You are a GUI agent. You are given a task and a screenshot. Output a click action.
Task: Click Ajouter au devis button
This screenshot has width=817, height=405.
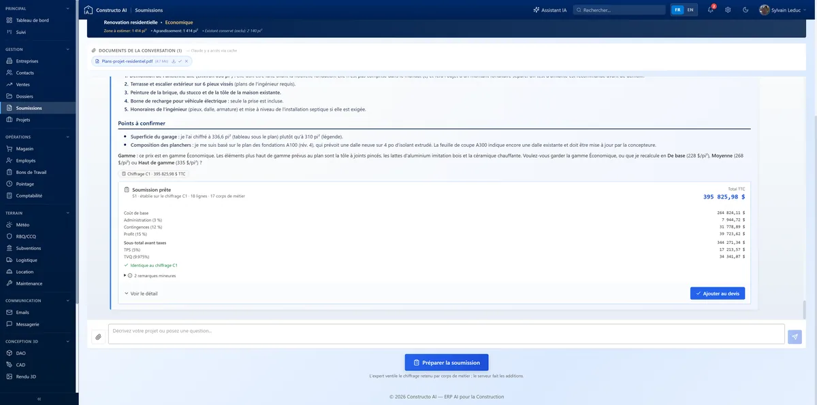pyautogui.click(x=718, y=294)
